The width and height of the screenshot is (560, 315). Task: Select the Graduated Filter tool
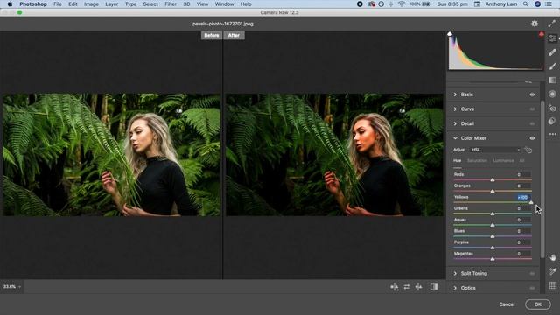click(552, 80)
